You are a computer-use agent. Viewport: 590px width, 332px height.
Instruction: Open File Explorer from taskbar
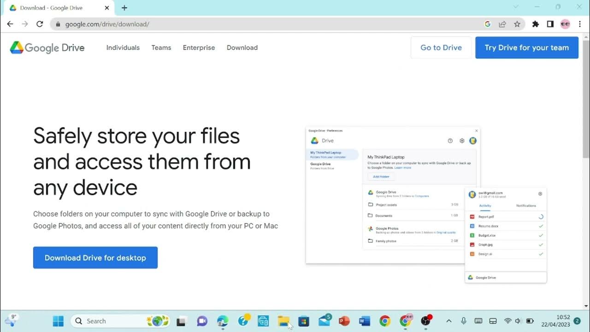click(283, 321)
